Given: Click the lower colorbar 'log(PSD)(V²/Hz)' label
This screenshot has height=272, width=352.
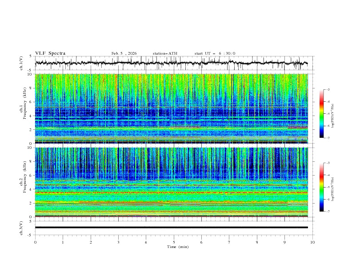Looking at the screenshot, I should coord(333,189).
